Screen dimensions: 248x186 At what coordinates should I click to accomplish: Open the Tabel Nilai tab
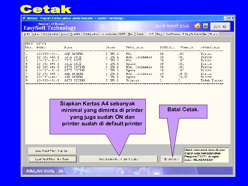[75, 34]
